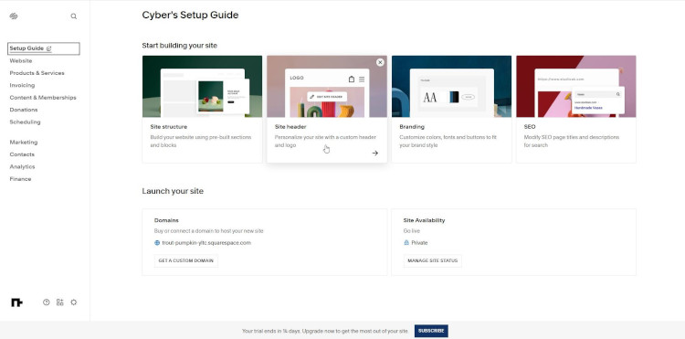Open the Site header card image
The image size is (685, 339).
tap(327, 87)
